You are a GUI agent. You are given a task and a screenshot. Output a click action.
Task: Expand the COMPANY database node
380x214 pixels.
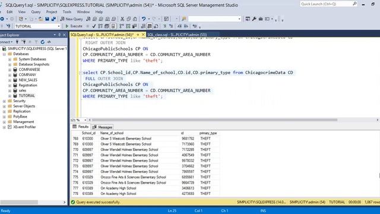(9, 75)
